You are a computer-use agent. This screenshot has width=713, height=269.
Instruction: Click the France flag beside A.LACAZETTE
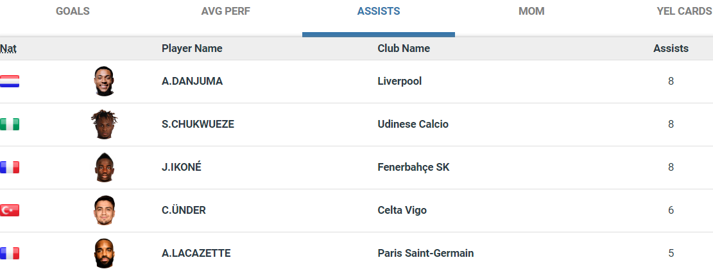point(10,253)
